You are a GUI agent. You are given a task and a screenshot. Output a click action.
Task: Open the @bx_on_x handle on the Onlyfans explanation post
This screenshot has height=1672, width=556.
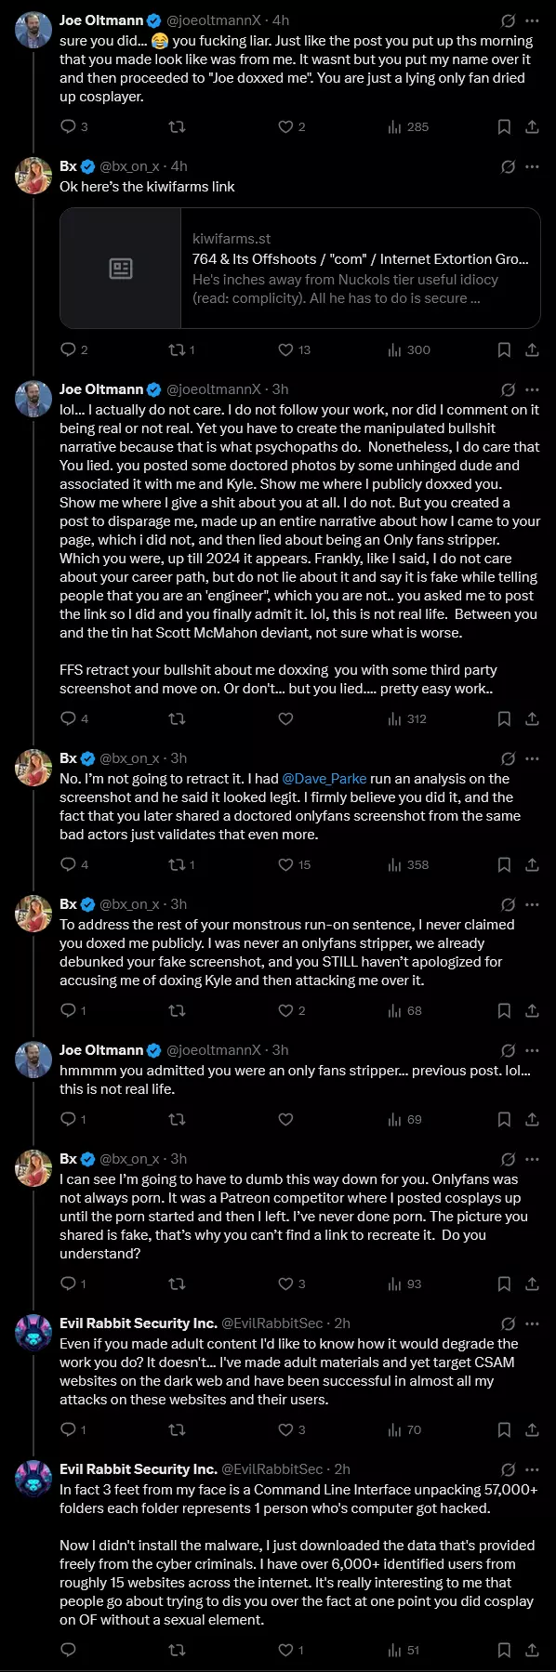click(x=129, y=1159)
